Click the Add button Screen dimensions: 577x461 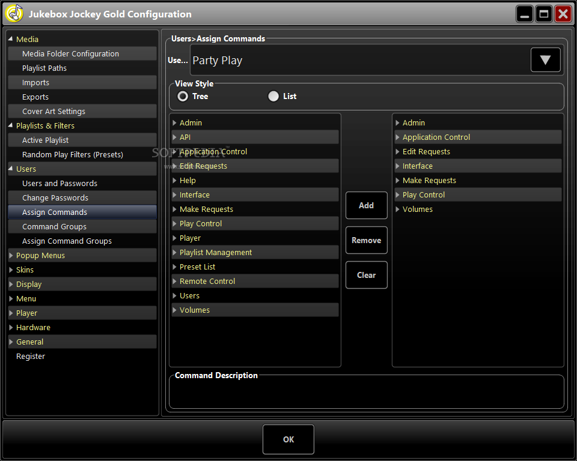pos(367,205)
